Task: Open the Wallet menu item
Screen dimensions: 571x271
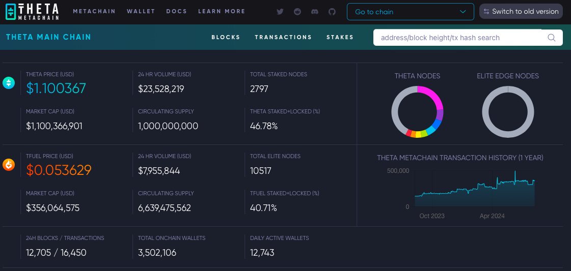Action: coord(141,11)
